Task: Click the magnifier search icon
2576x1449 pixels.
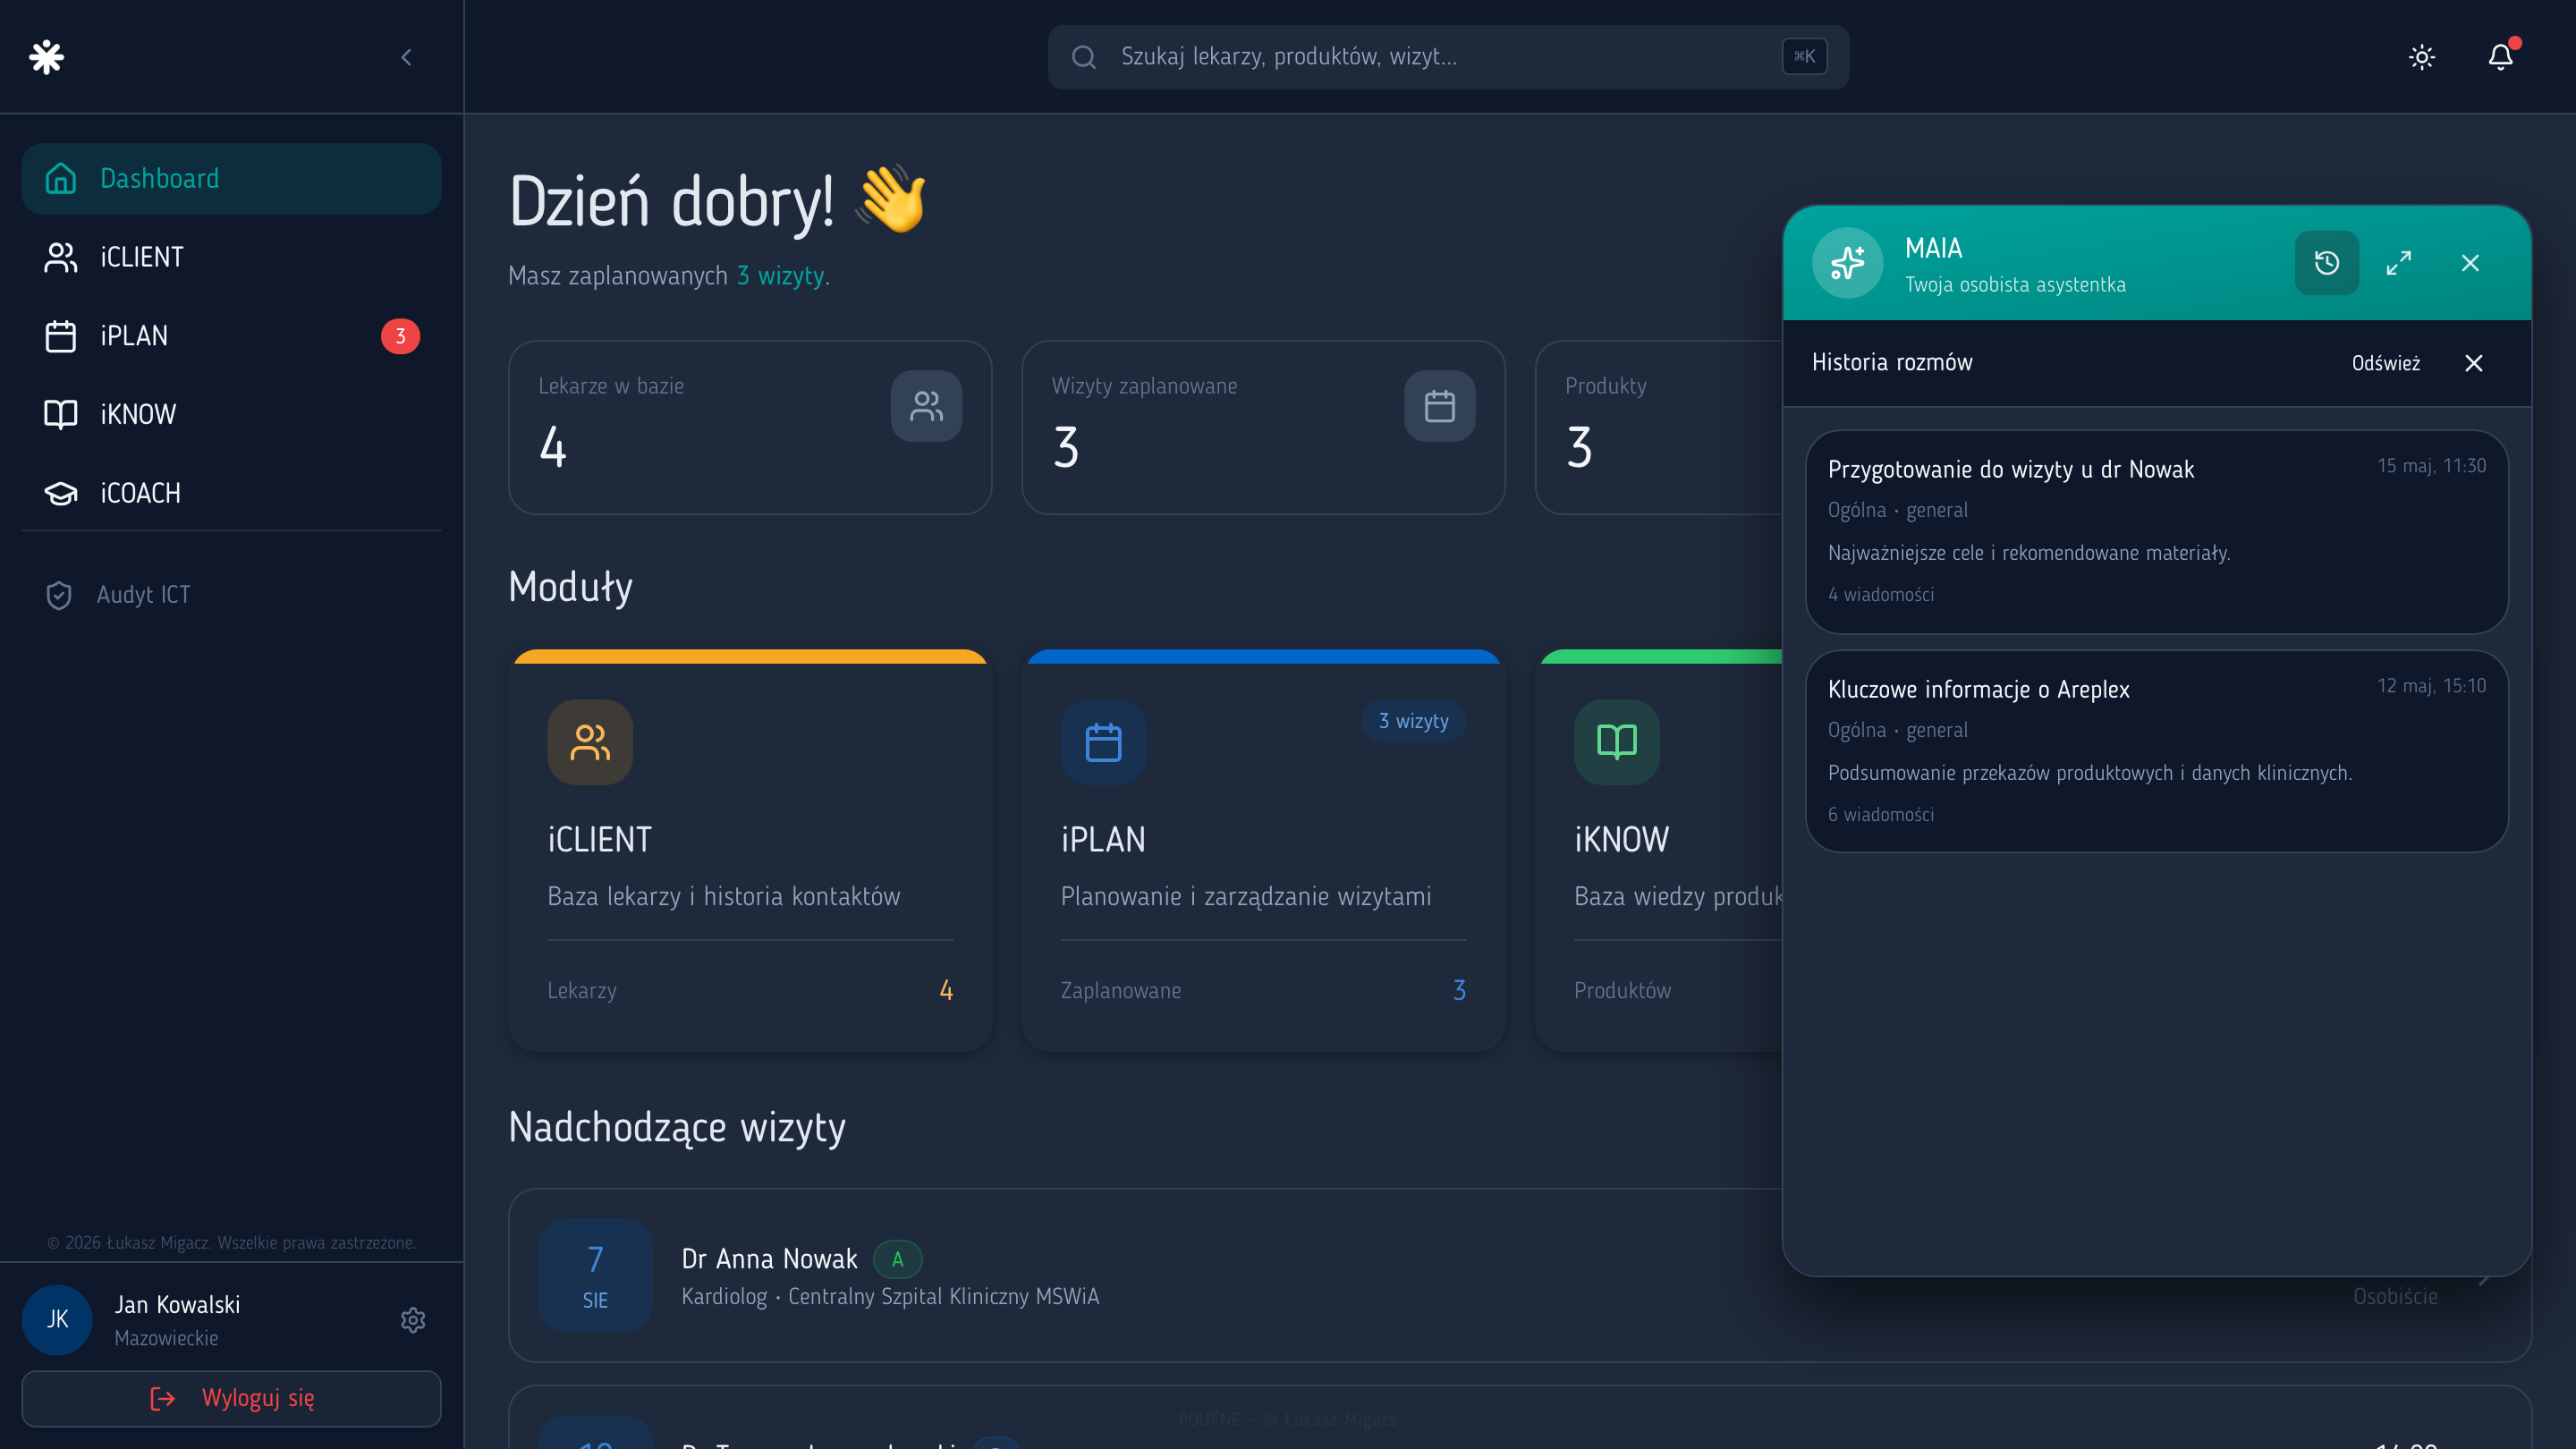Action: coord(1084,57)
